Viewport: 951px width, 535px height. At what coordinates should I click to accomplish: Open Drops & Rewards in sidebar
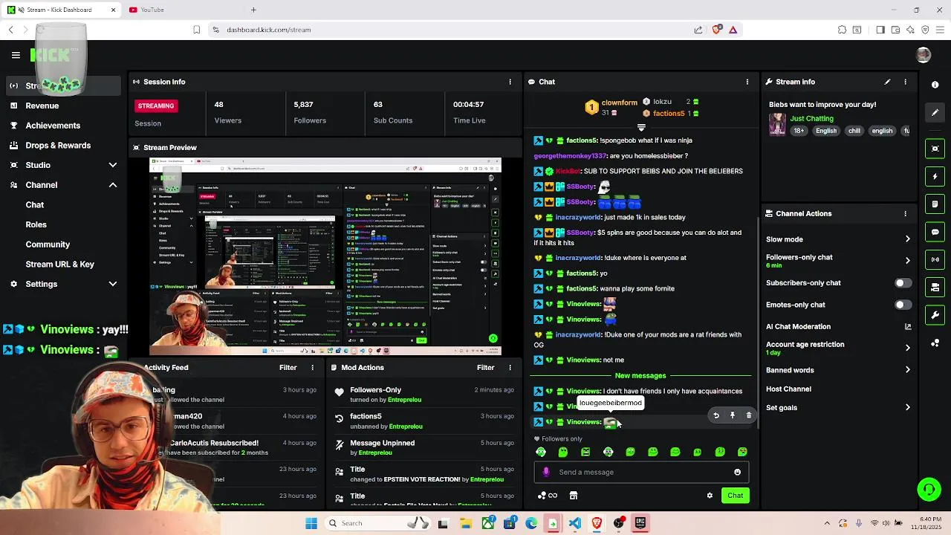tap(58, 146)
